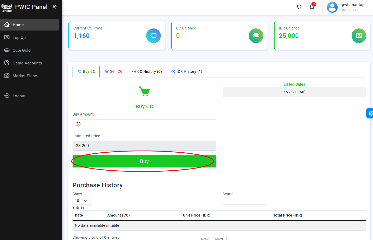Click the Buy Amount input field
Screen dimensions: 373x240
tap(144, 124)
